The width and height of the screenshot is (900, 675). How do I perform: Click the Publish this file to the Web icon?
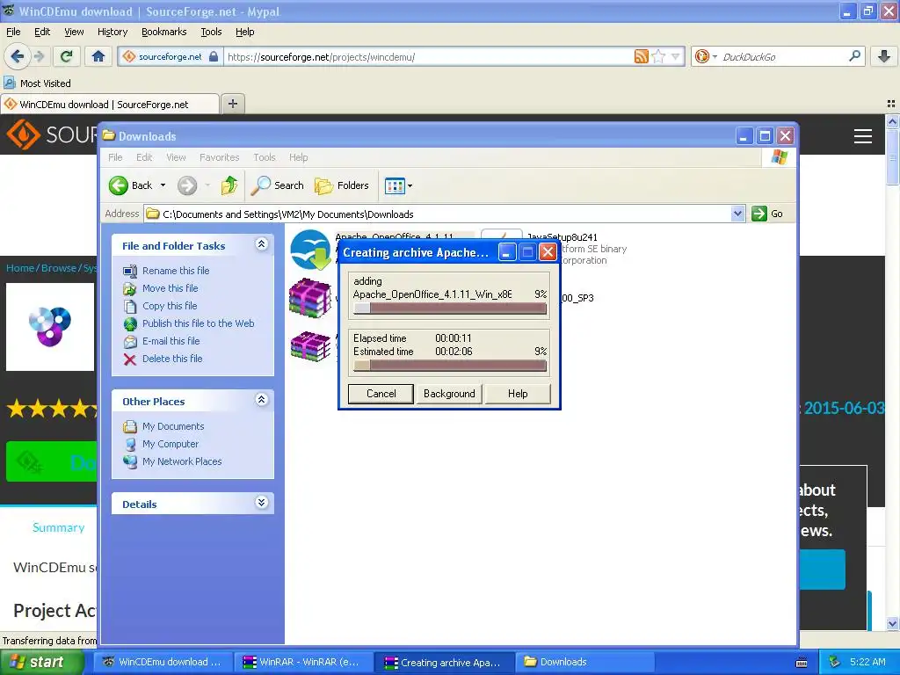tap(130, 323)
